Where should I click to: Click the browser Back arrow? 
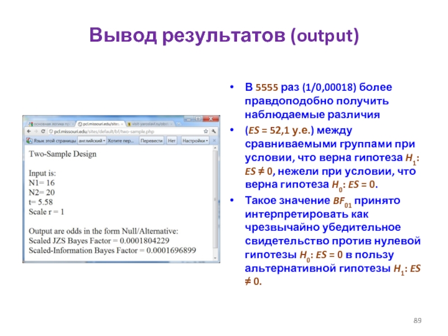(x=29, y=132)
